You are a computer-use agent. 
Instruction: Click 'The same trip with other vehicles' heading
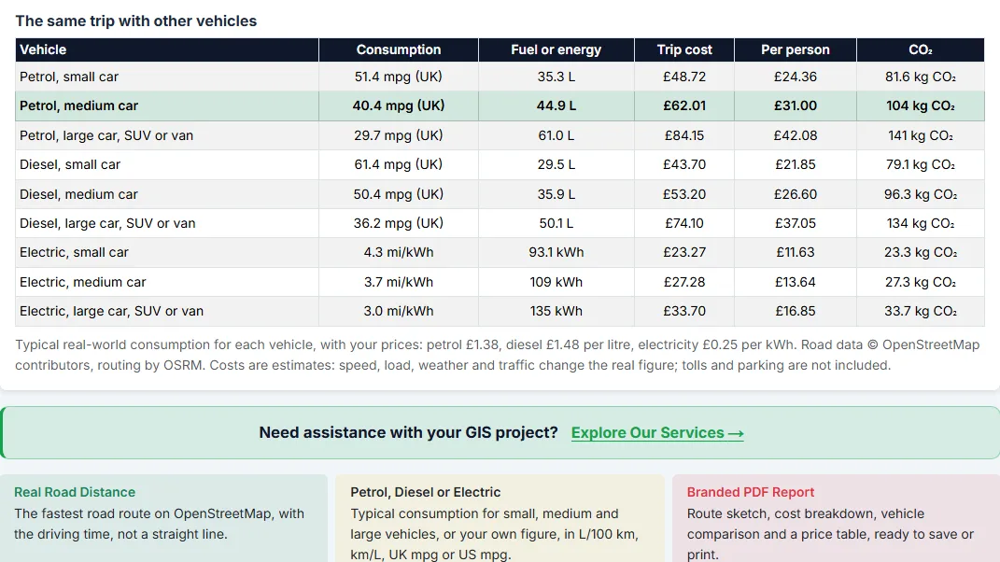(x=135, y=21)
